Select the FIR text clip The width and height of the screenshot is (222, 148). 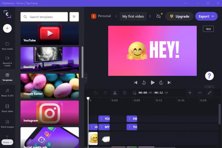tap(132, 119)
